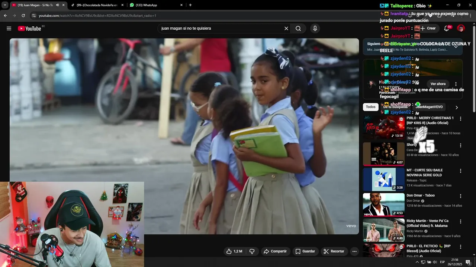
Task: Dislike the video with thumbs down
Action: (252, 251)
